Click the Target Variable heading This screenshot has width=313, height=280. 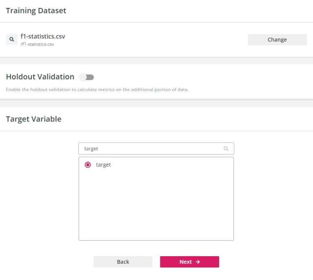pos(33,119)
